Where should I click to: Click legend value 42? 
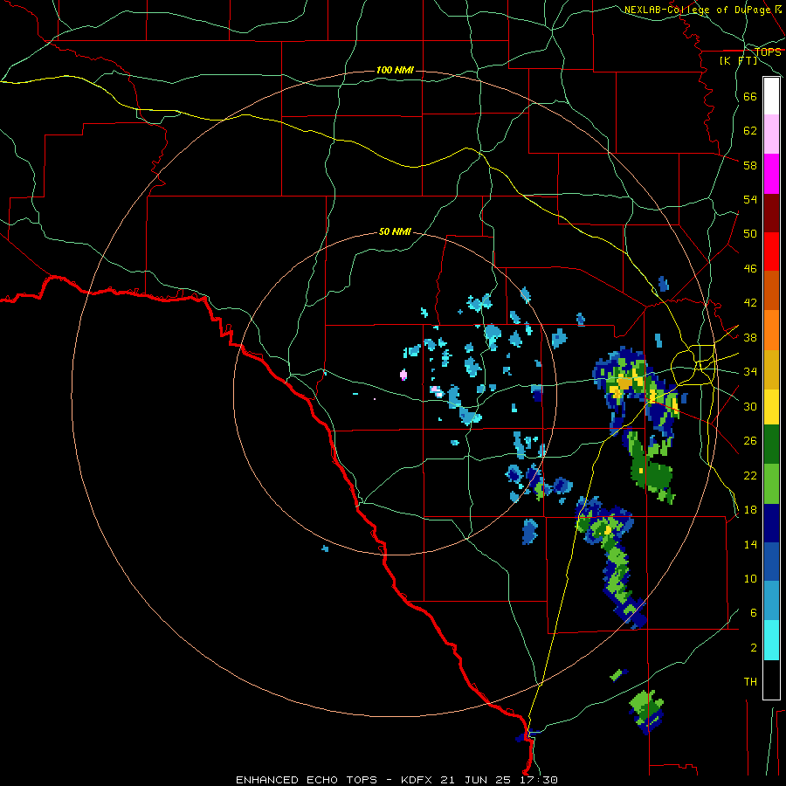[750, 302]
